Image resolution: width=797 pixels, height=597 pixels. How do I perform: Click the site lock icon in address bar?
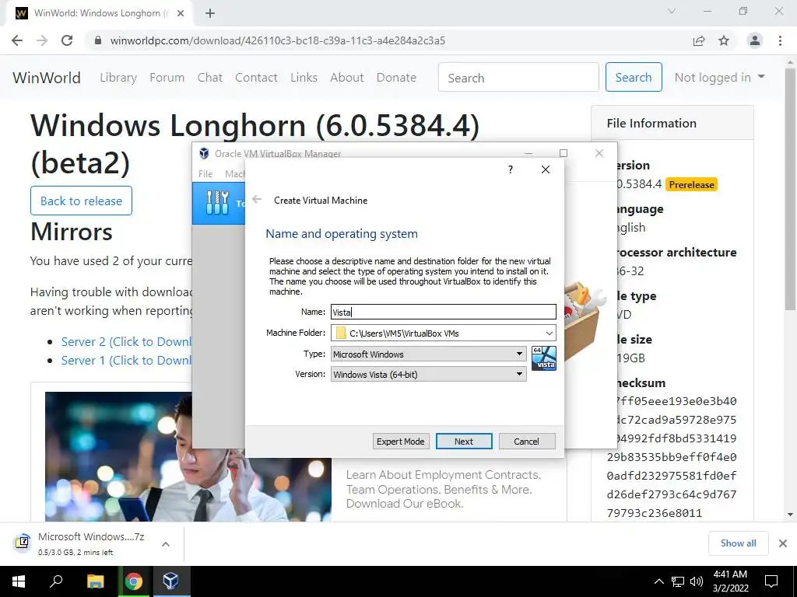point(98,40)
